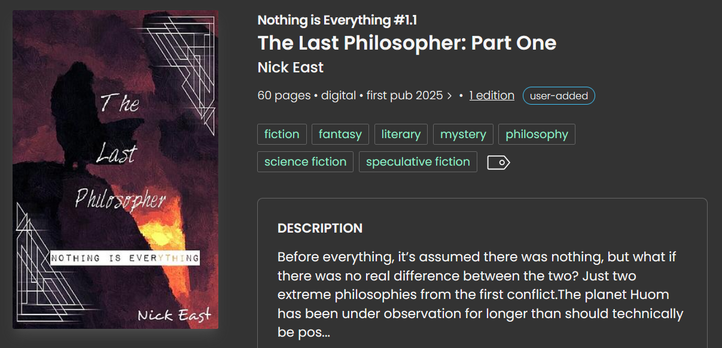Image resolution: width=722 pixels, height=348 pixels.
Task: Click the user-added badge
Action: coord(559,96)
